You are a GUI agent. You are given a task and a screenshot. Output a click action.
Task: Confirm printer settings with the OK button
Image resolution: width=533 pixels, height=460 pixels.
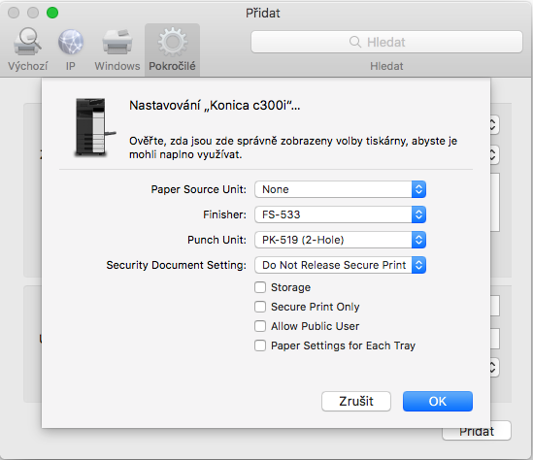pos(438,401)
